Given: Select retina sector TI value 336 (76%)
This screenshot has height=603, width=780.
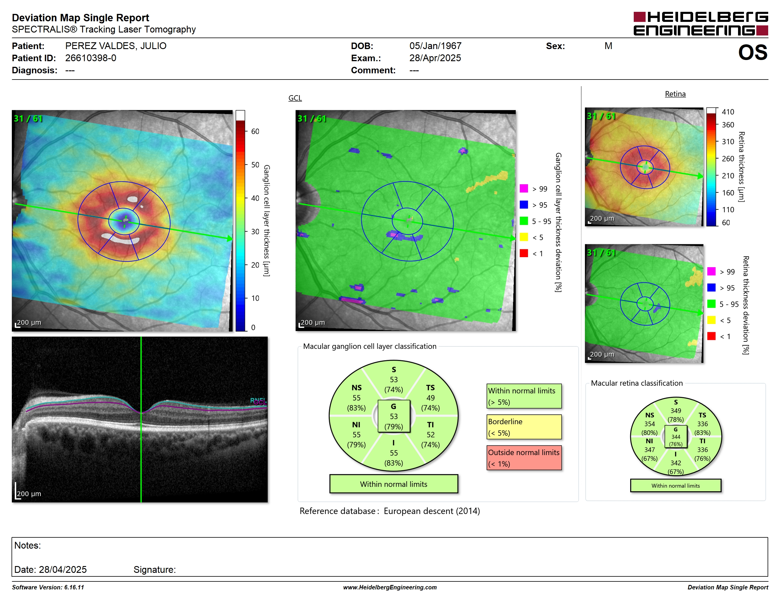Looking at the screenshot, I should 702,454.
